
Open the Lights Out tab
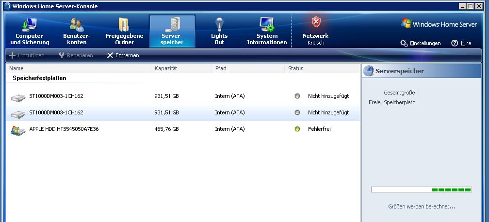pos(219,31)
